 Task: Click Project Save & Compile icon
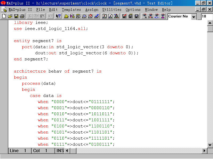tap(130, 16)
